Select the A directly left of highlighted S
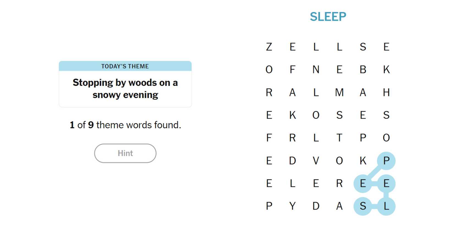 339,206
